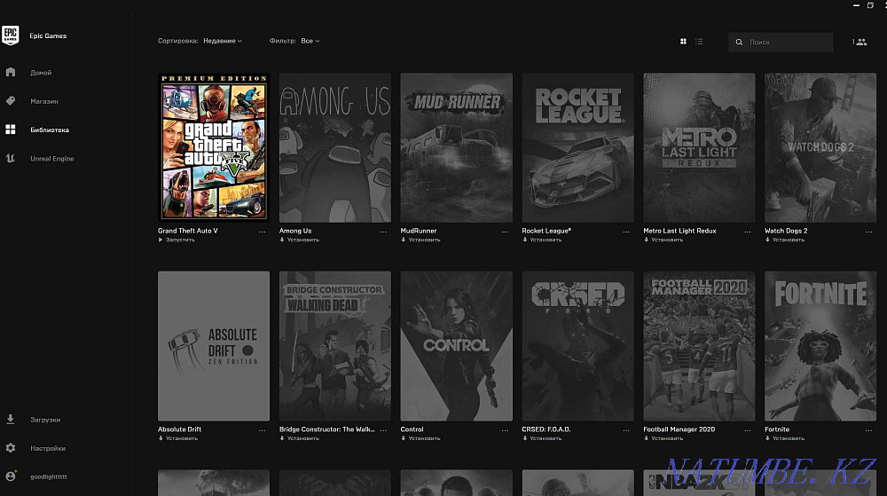Viewport: 887px width, 496px height.
Task: Open Metro Last Light Redux cover
Action: (x=699, y=147)
